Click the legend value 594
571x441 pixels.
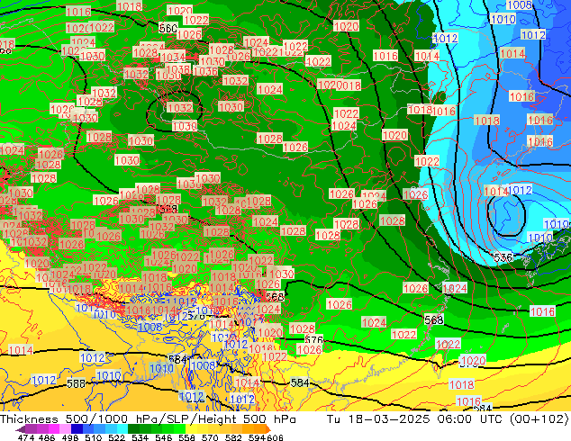tap(257, 437)
